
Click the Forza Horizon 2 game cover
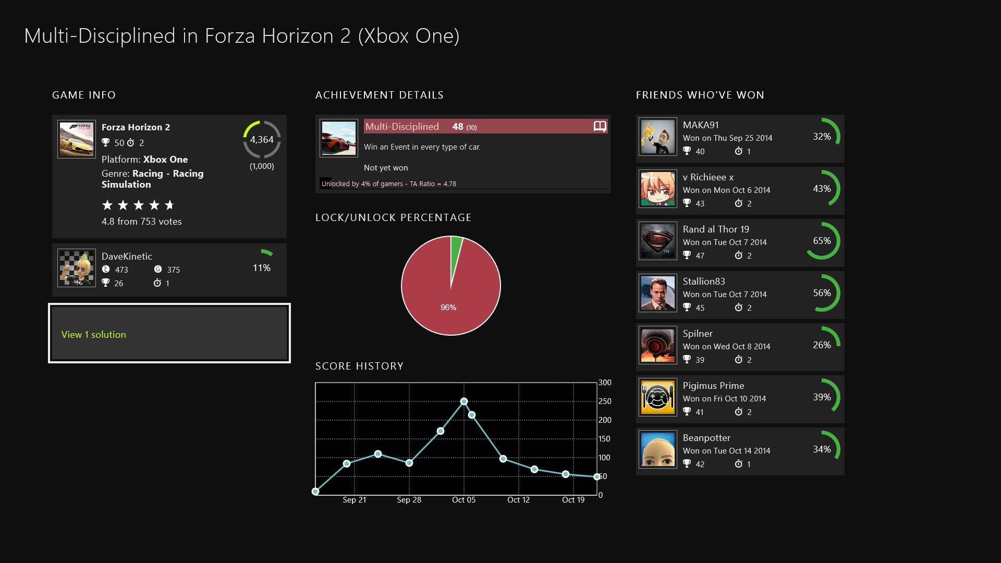click(77, 140)
